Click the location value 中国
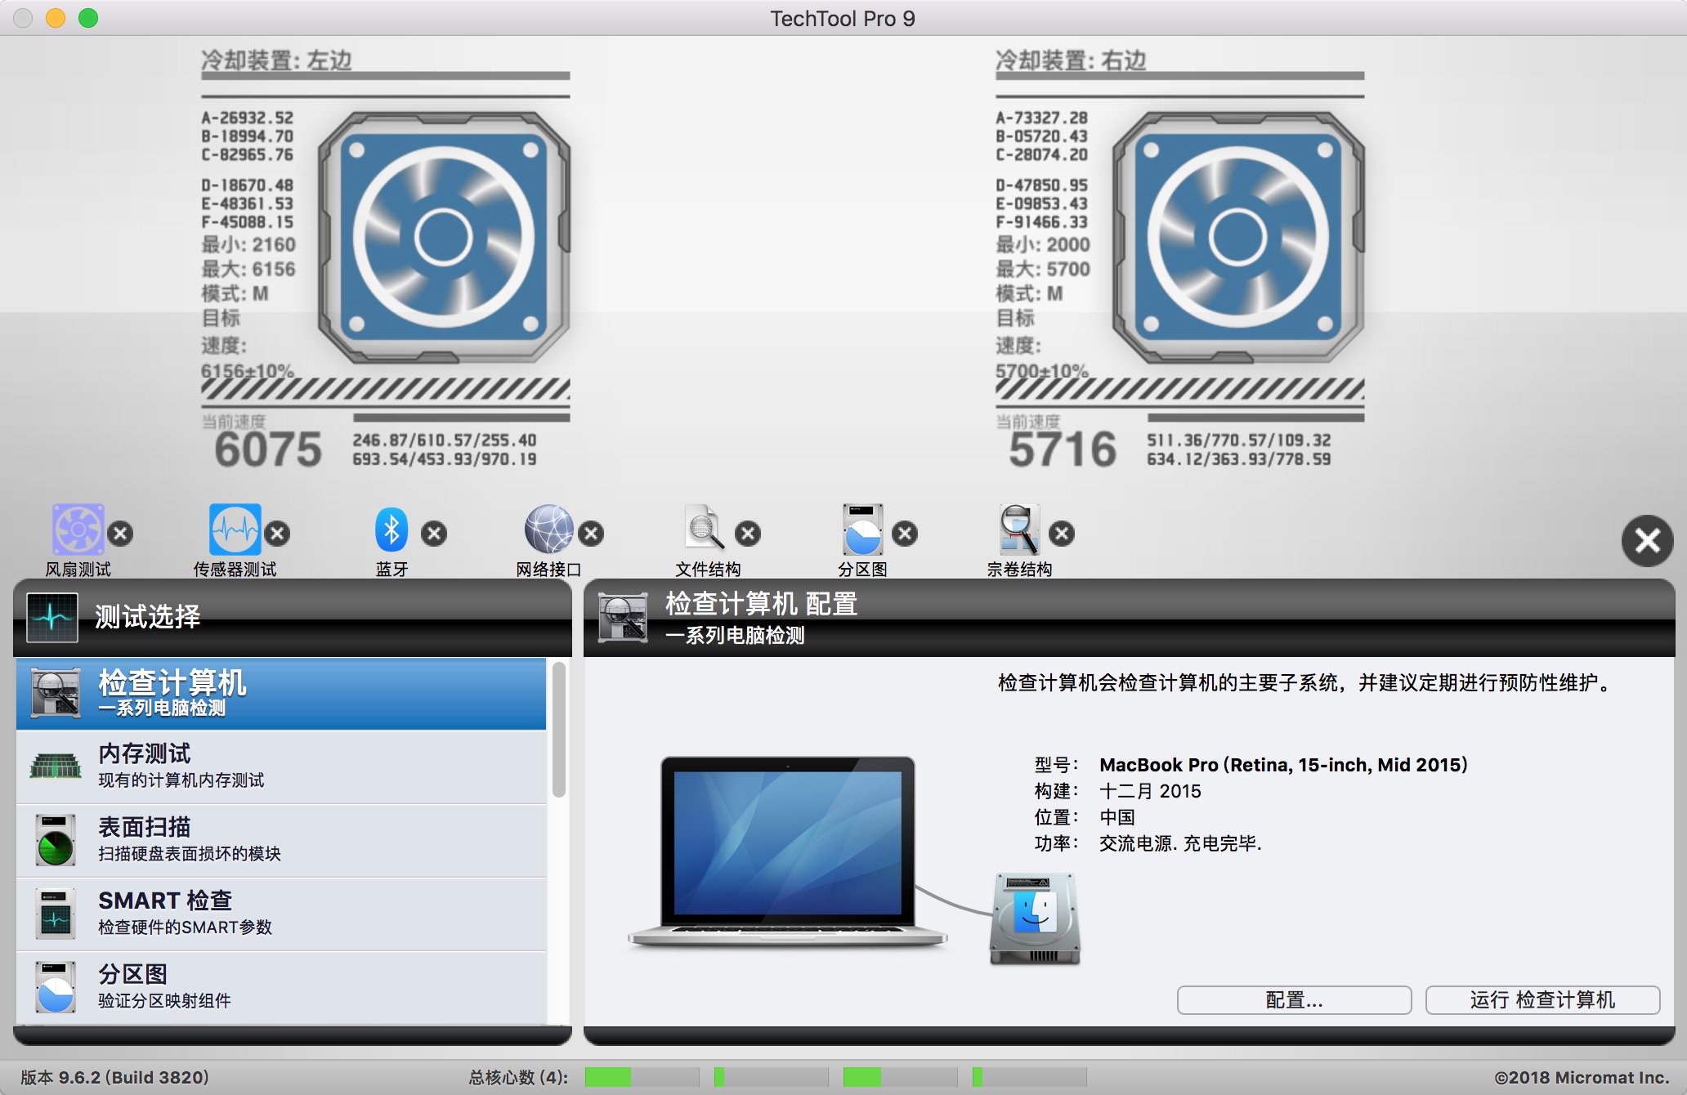 point(1117,817)
